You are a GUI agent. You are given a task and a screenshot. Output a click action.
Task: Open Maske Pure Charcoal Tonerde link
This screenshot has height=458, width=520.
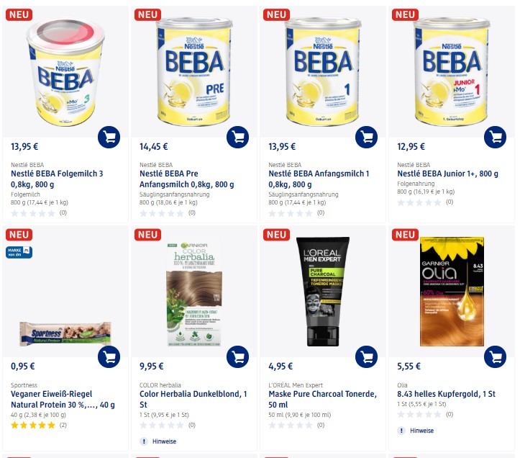tap(323, 399)
